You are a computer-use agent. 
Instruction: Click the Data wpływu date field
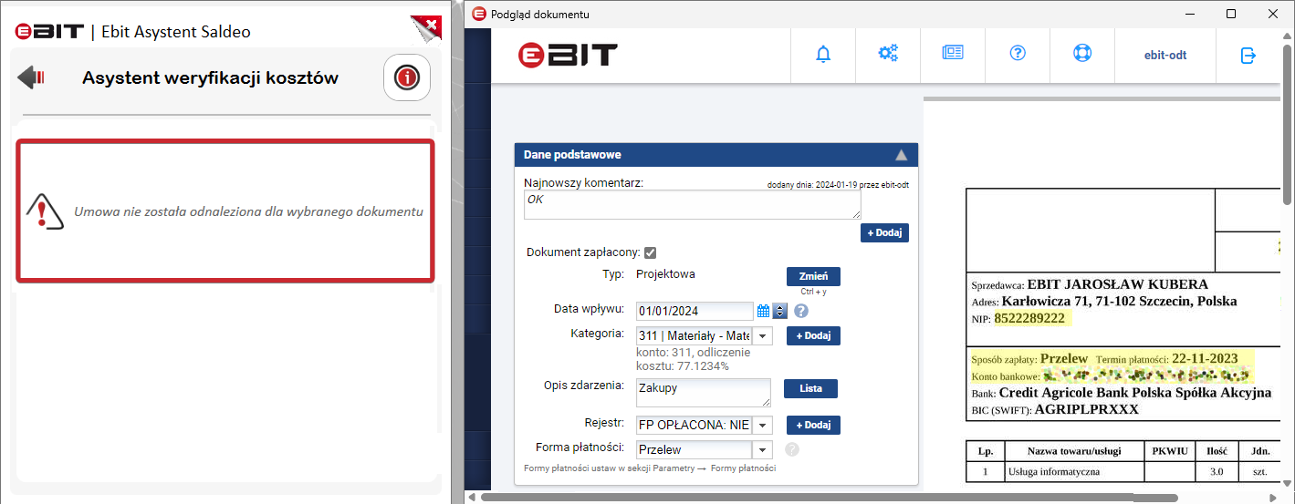pyautogui.click(x=694, y=311)
